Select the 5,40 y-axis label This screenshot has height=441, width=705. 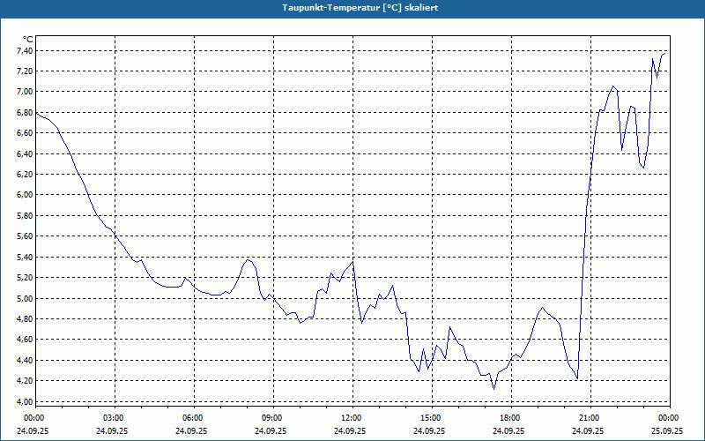[26, 257]
